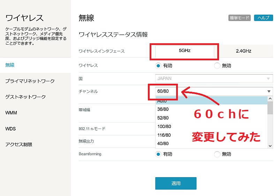
Task: Choose Auto from the channel list
Action: point(212,101)
